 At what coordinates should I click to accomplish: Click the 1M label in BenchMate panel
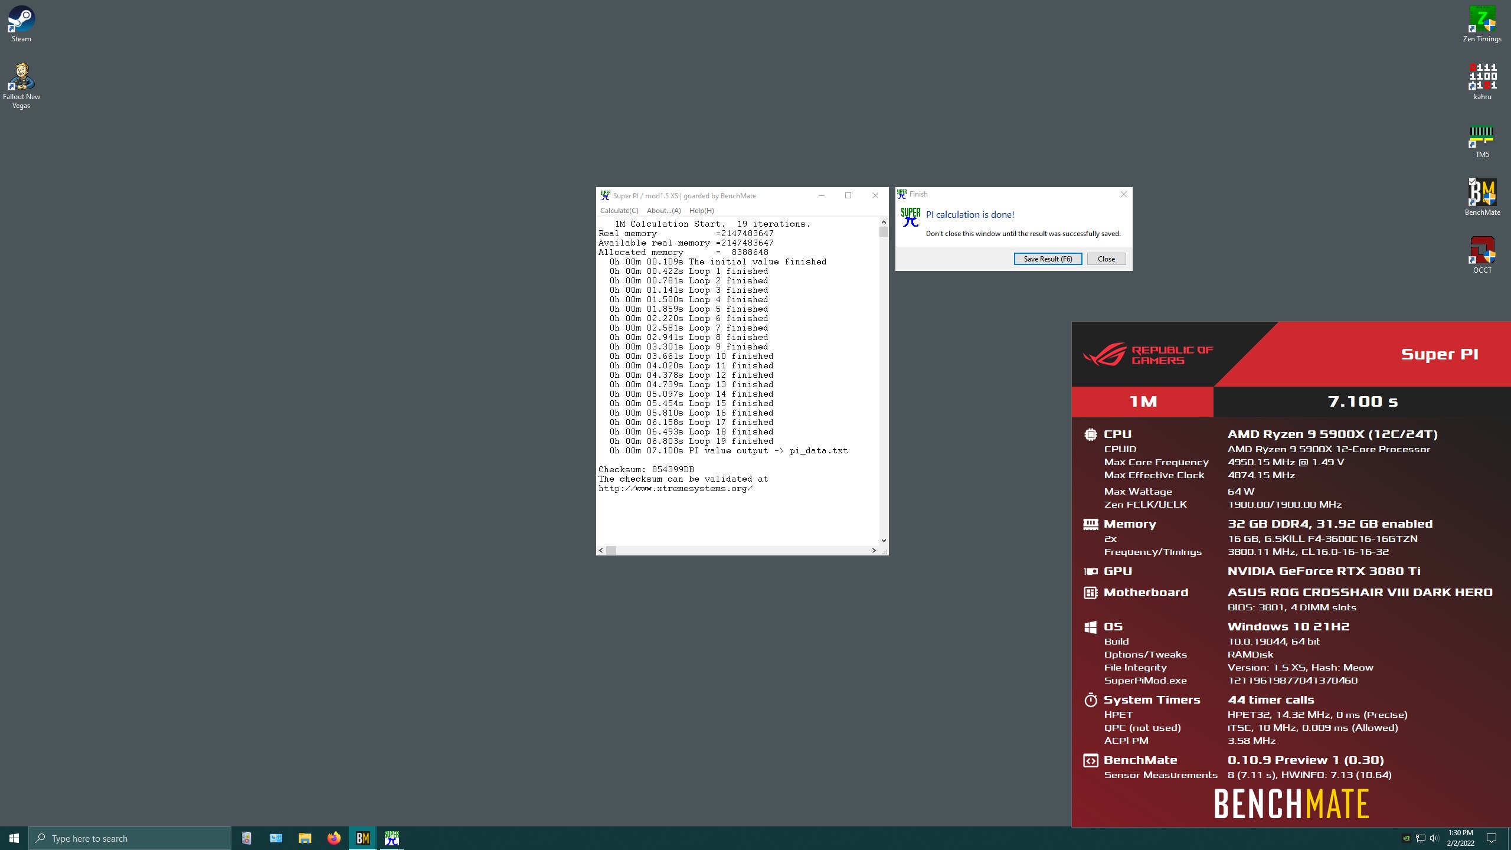point(1143,402)
